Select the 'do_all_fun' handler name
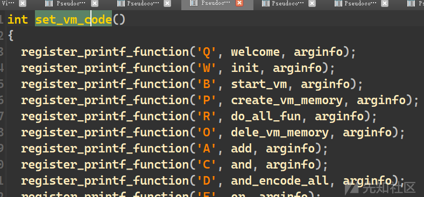The height and width of the screenshot is (197, 424). click(x=266, y=116)
